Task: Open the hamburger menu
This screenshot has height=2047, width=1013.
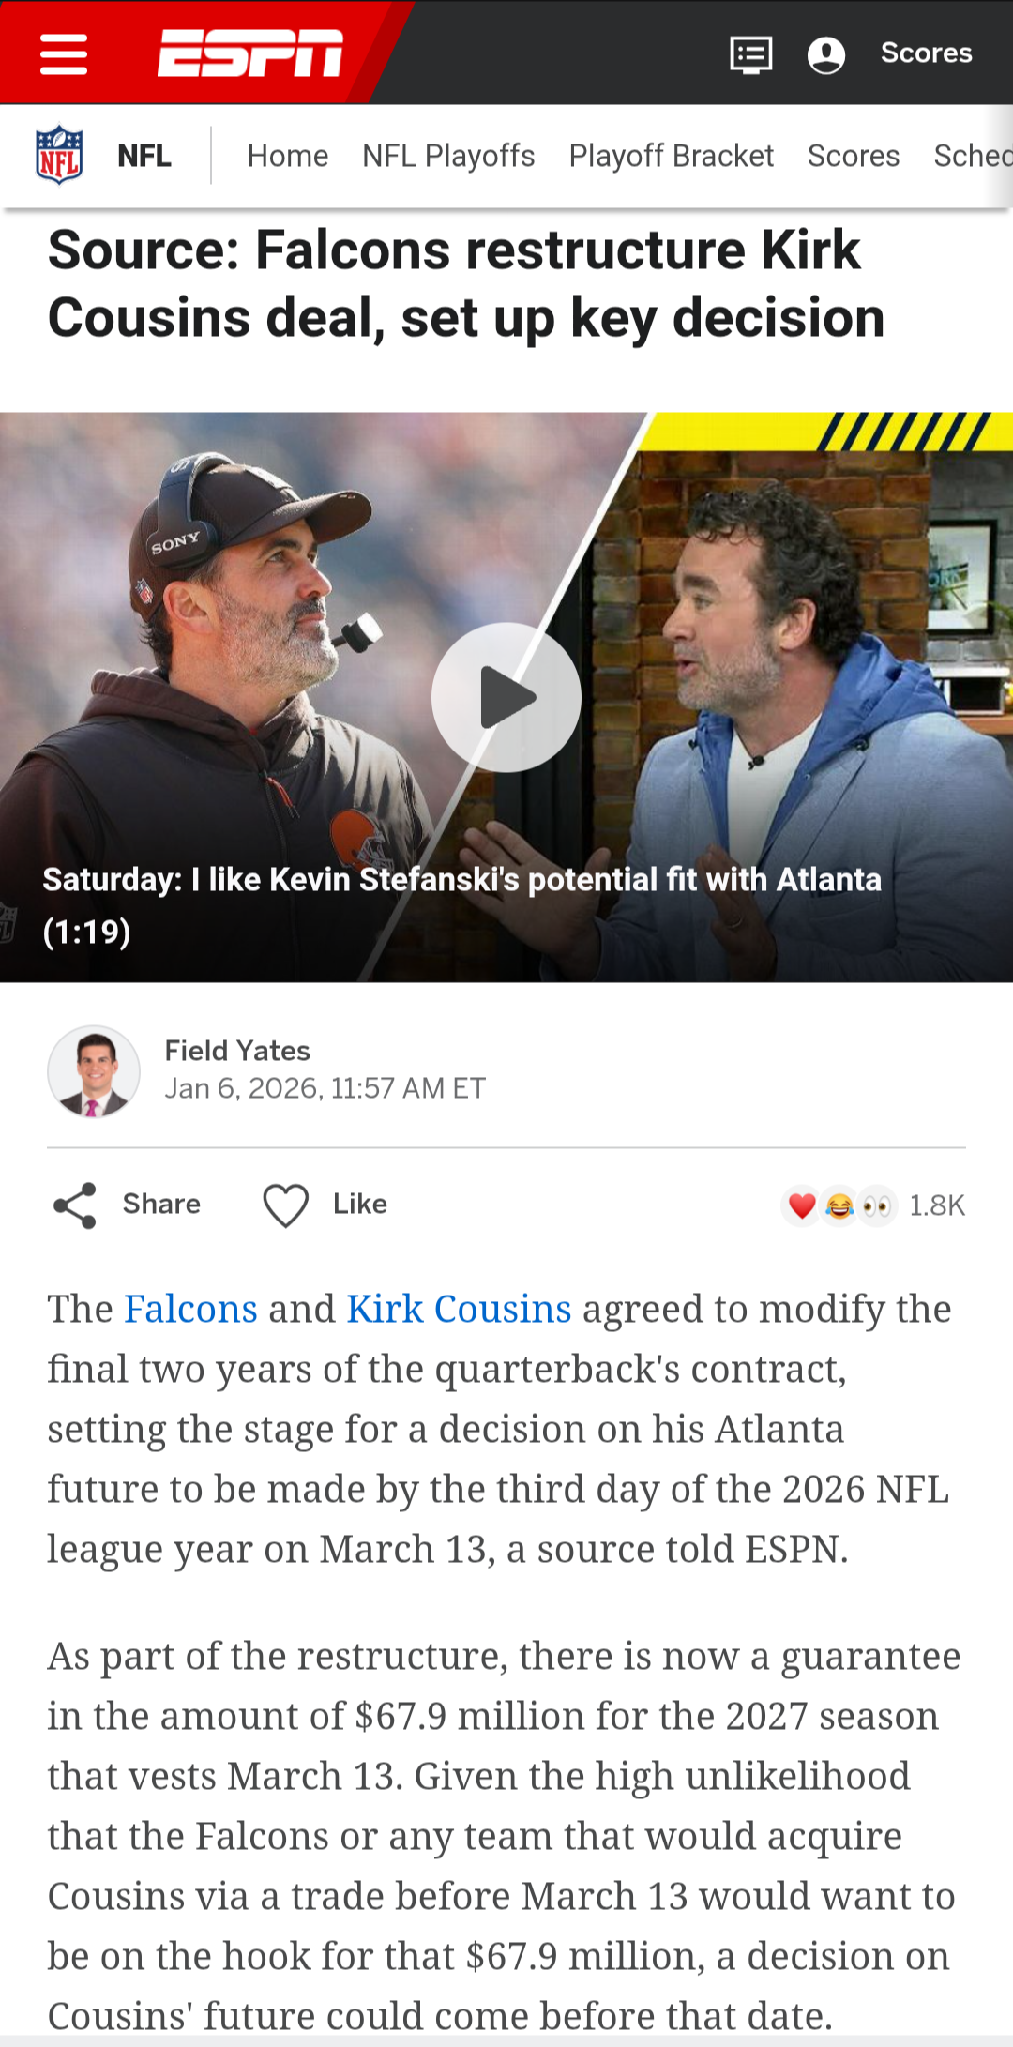Action: [64, 53]
